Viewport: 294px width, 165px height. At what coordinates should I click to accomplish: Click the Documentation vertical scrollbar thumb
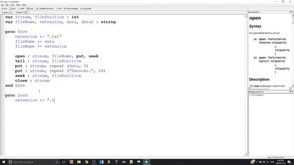click(293, 19)
